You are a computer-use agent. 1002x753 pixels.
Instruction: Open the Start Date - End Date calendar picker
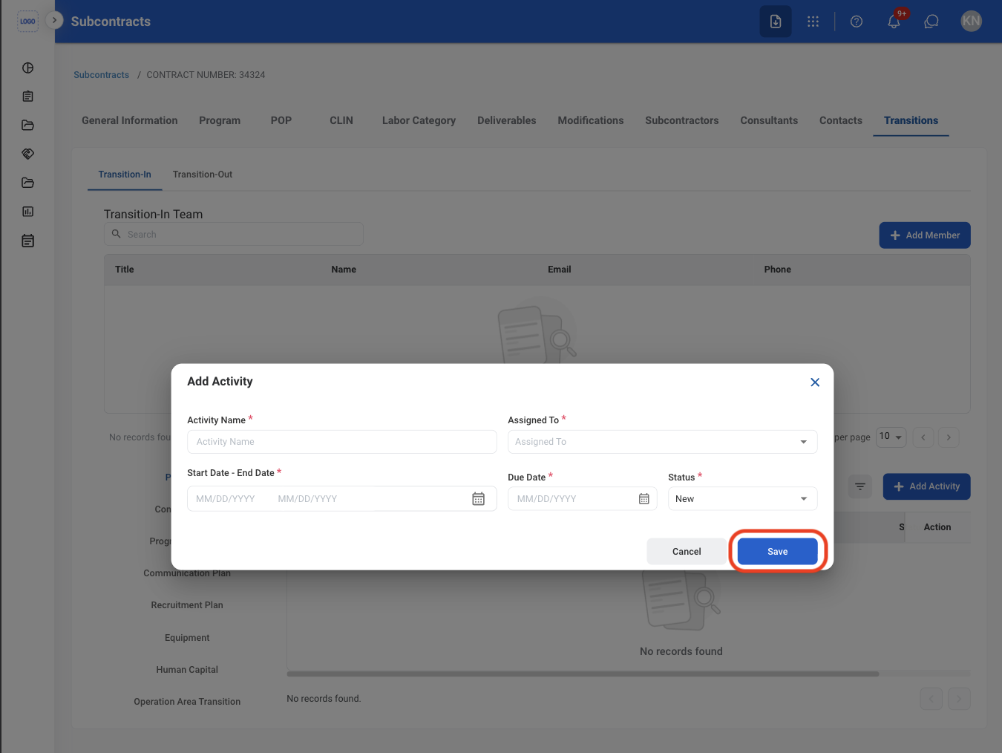pos(479,499)
